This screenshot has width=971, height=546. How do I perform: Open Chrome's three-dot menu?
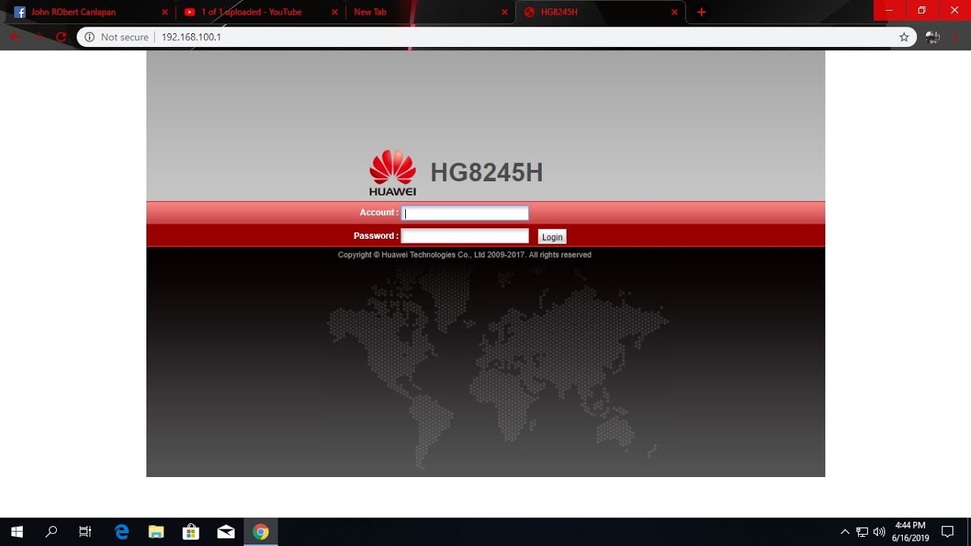(956, 36)
